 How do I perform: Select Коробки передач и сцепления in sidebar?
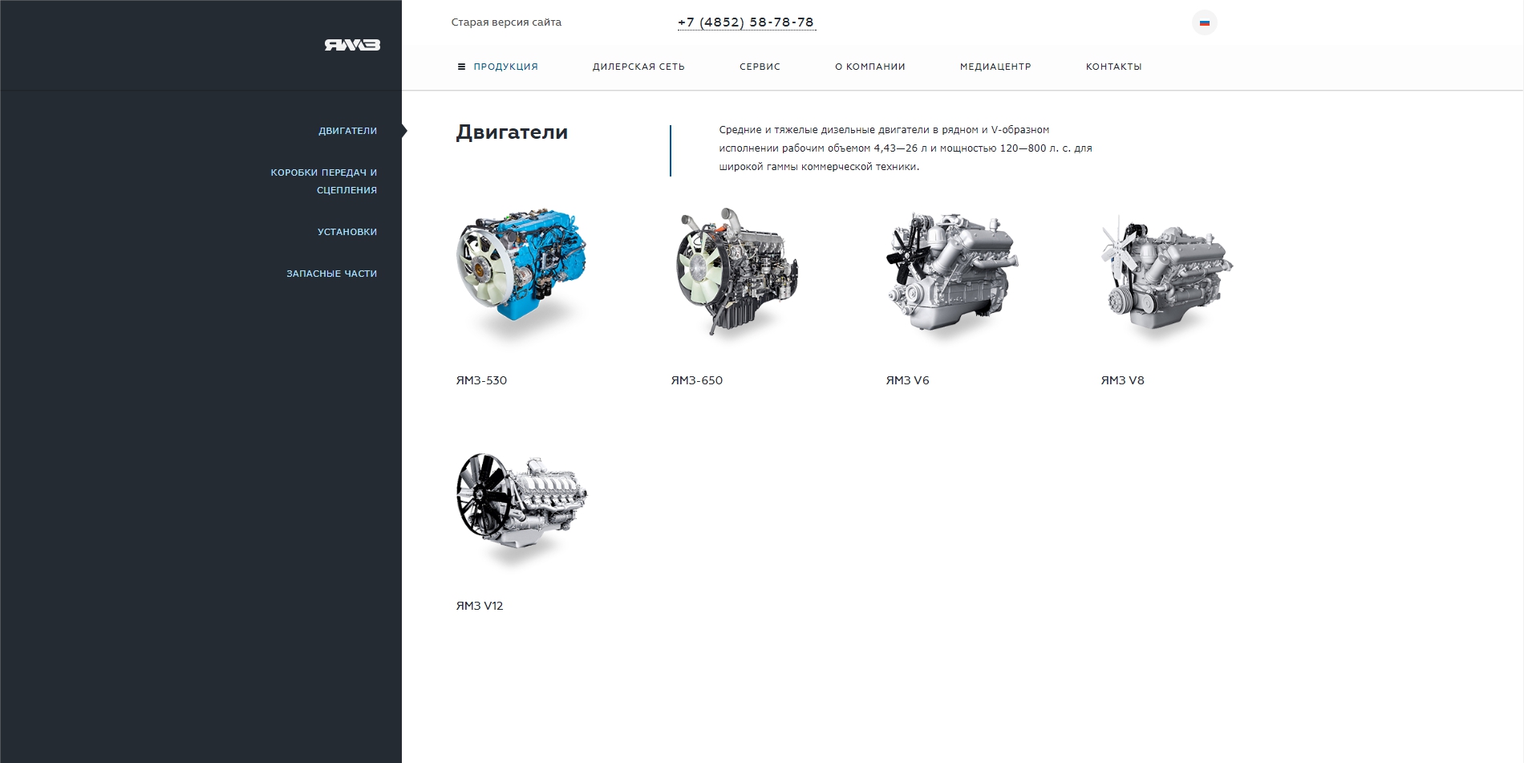pos(323,181)
